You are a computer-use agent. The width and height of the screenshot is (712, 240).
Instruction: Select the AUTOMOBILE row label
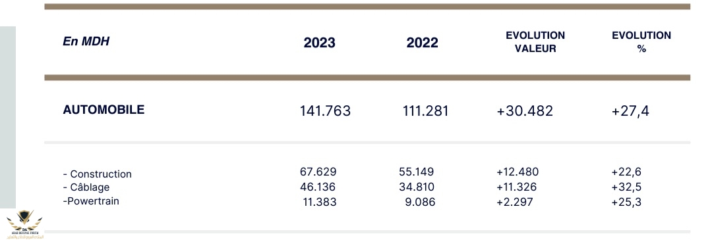coord(104,110)
